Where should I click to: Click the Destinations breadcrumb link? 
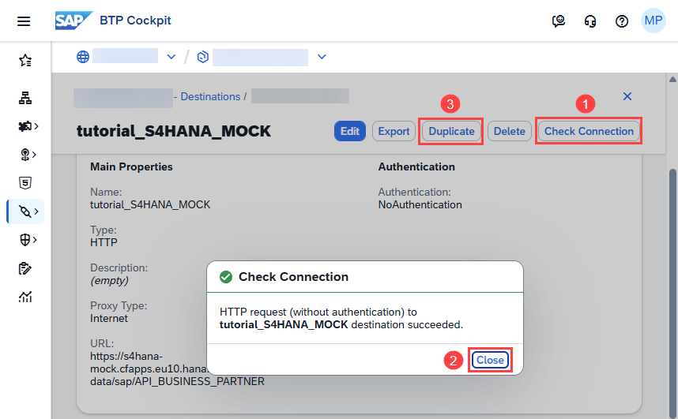[x=210, y=96]
